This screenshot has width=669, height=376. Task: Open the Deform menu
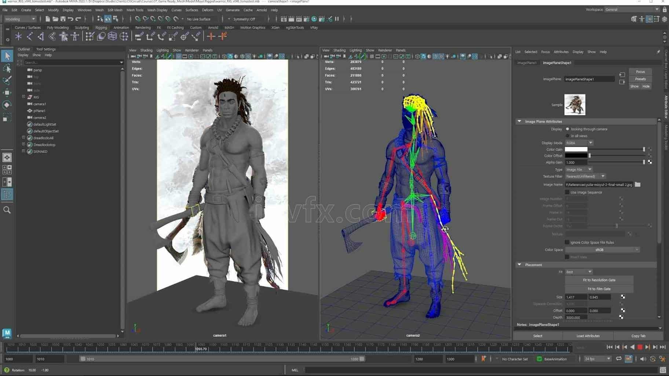click(x=207, y=10)
